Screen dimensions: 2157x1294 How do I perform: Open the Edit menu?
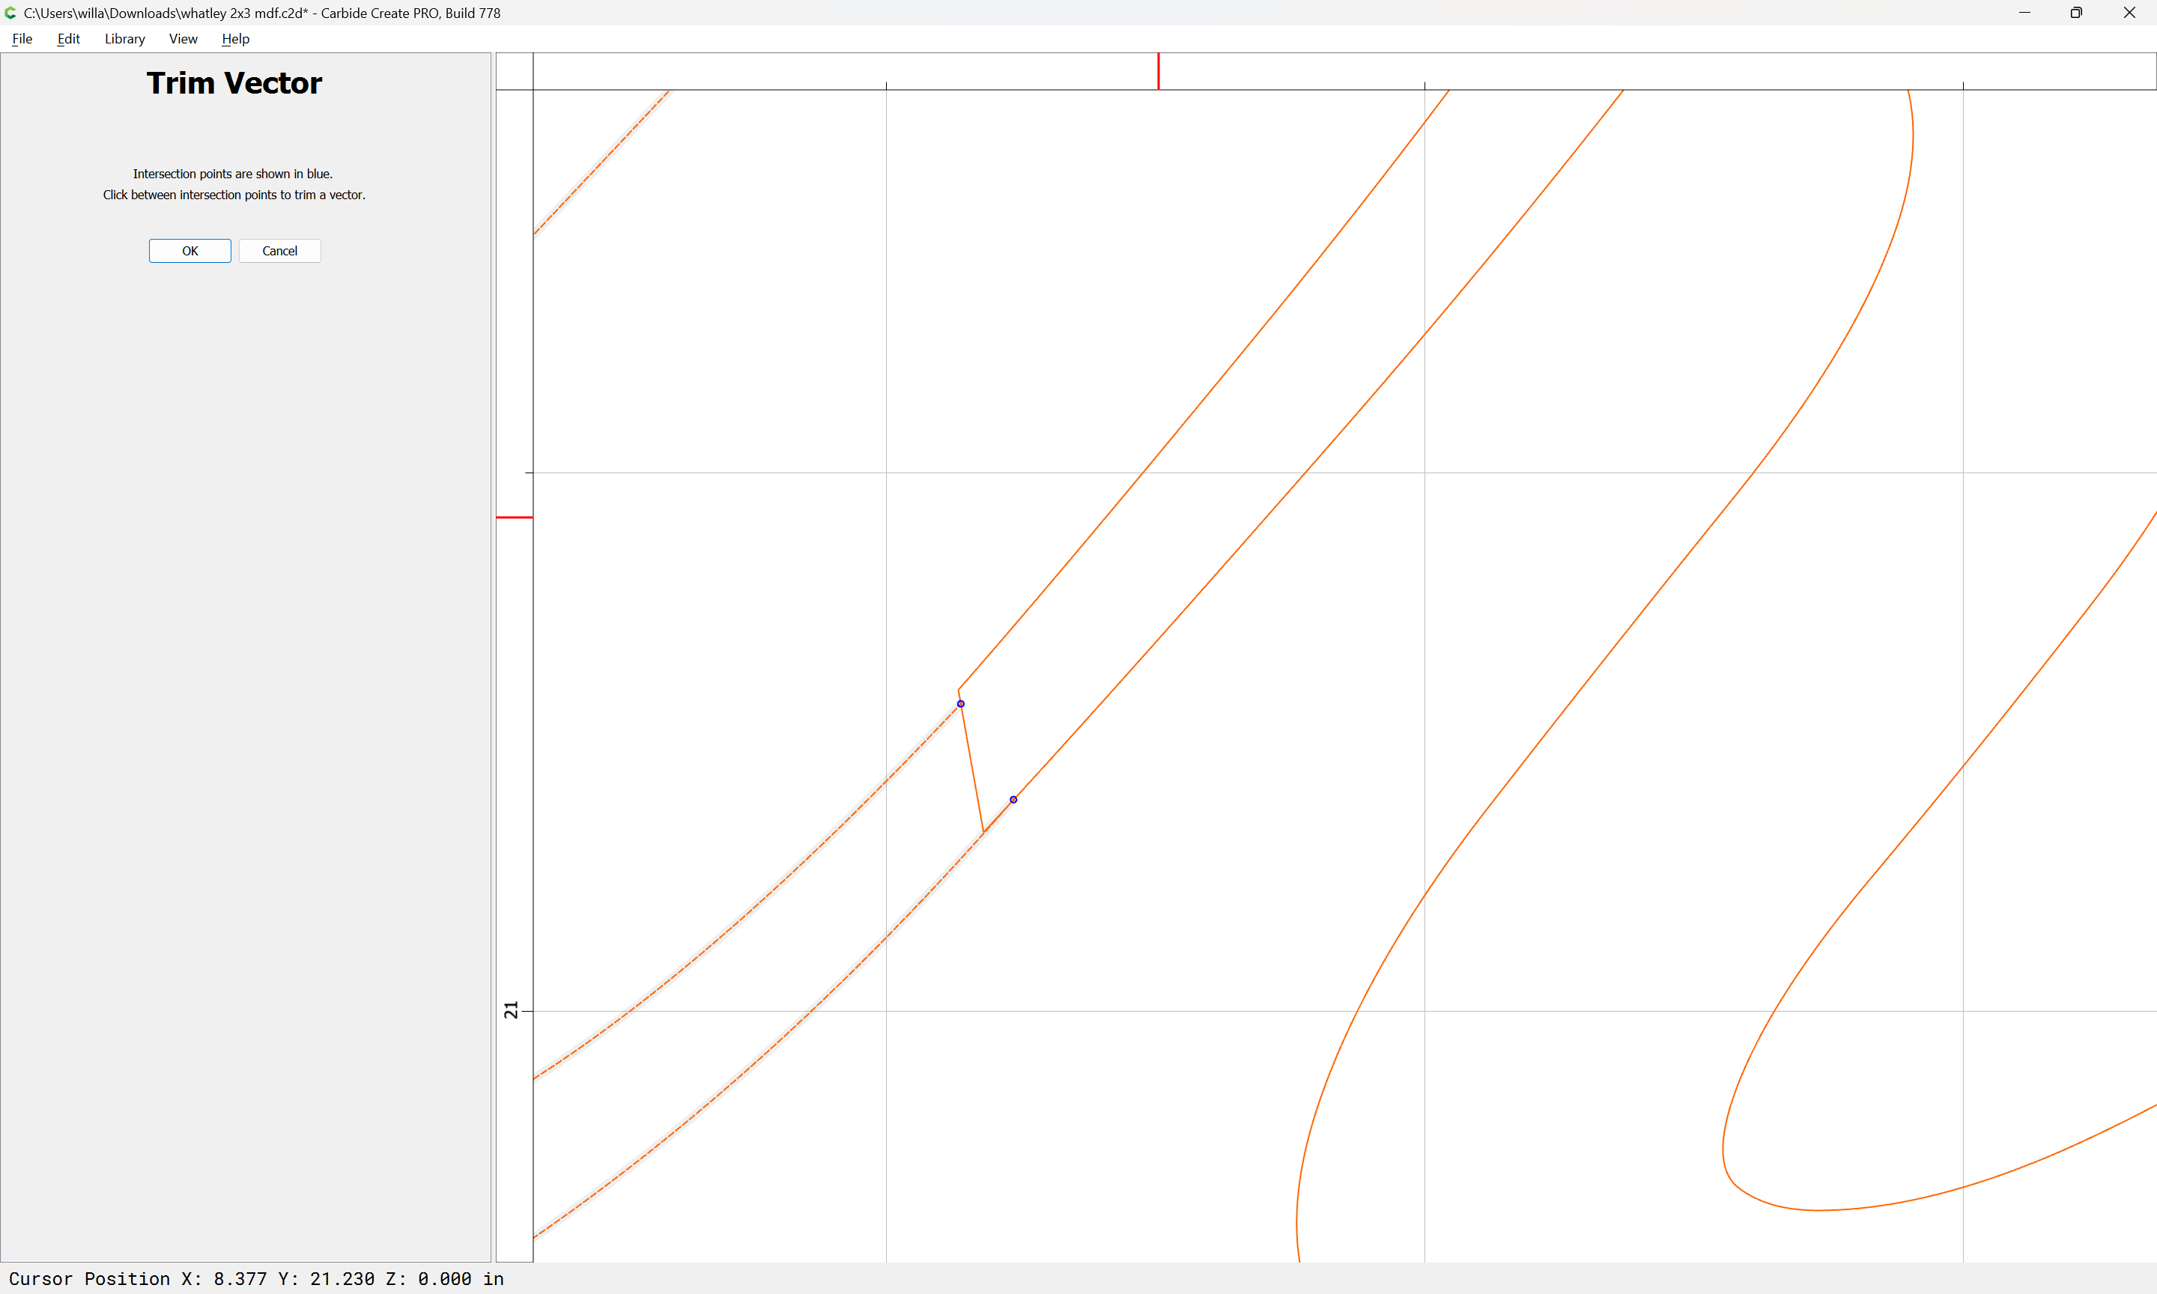pyautogui.click(x=68, y=38)
